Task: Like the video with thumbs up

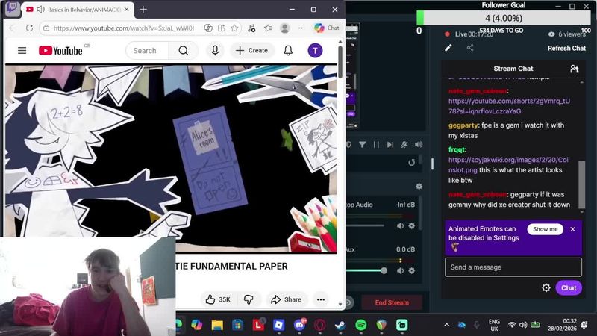Action: [x=217, y=299]
